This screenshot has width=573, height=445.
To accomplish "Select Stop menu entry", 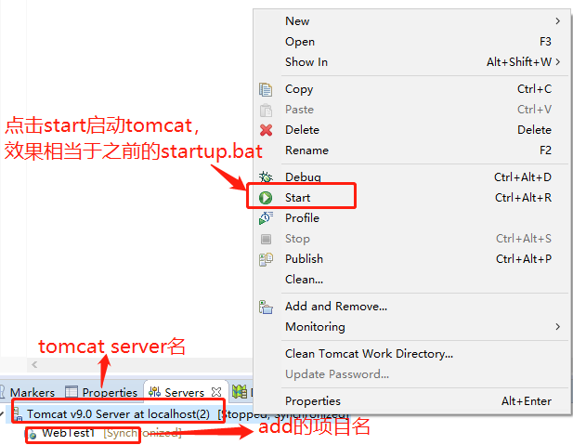I will point(412,239).
